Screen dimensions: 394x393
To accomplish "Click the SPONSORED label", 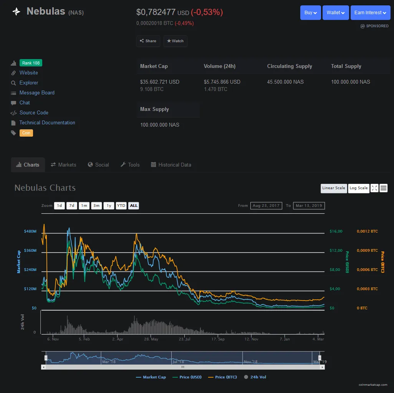I will point(377,26).
